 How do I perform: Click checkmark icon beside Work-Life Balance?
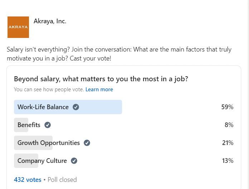(x=76, y=107)
